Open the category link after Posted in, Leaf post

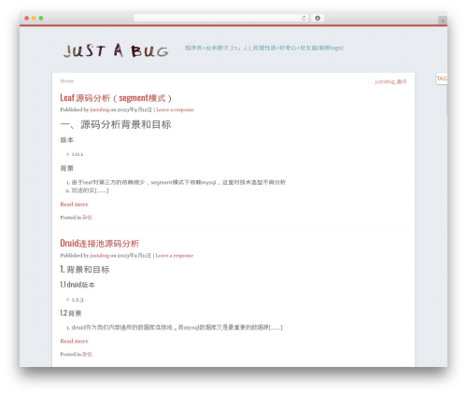pyautogui.click(x=87, y=218)
